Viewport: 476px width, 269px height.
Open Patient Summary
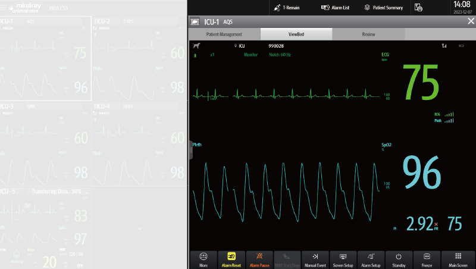pyautogui.click(x=383, y=8)
